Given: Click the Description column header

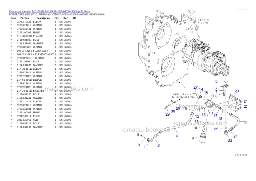Looking at the screenshot, I should [43, 18].
